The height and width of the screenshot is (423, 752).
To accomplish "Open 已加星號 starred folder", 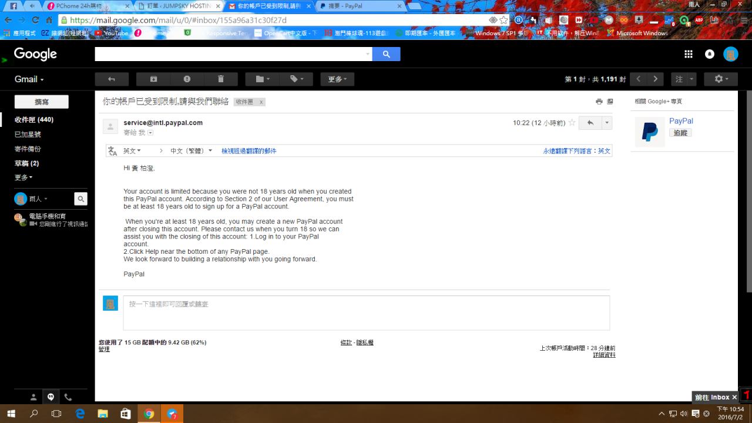I will pyautogui.click(x=28, y=135).
